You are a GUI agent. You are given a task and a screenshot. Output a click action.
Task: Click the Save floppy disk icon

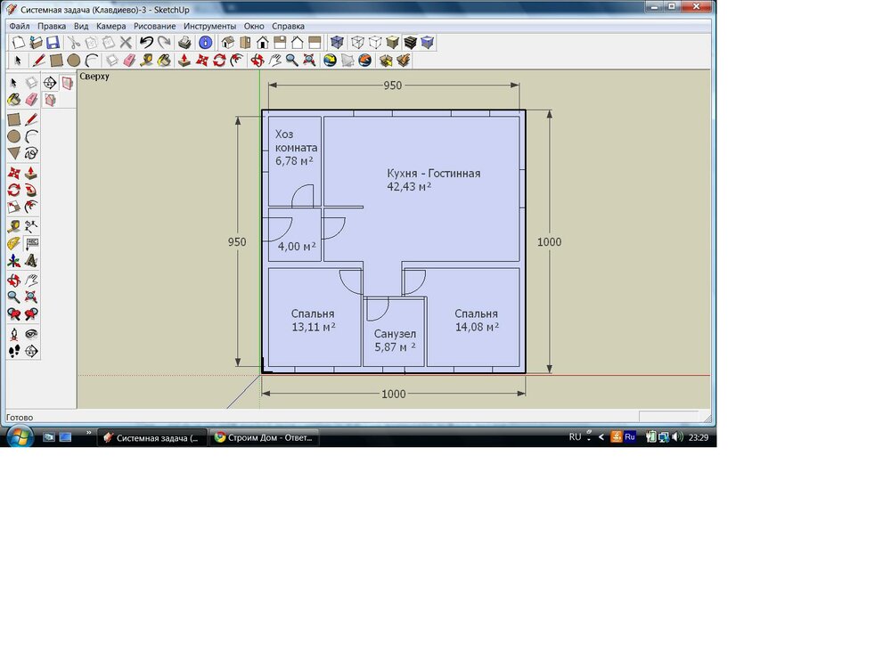click(53, 43)
